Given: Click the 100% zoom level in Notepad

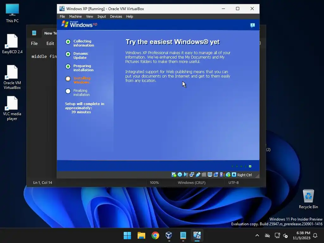Looking at the screenshot, I should coord(154,183).
